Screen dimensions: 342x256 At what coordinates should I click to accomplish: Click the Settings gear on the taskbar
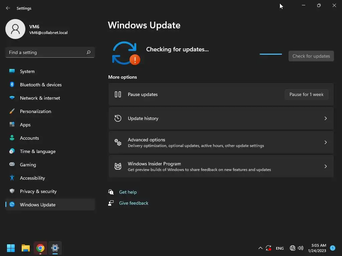click(x=55, y=248)
